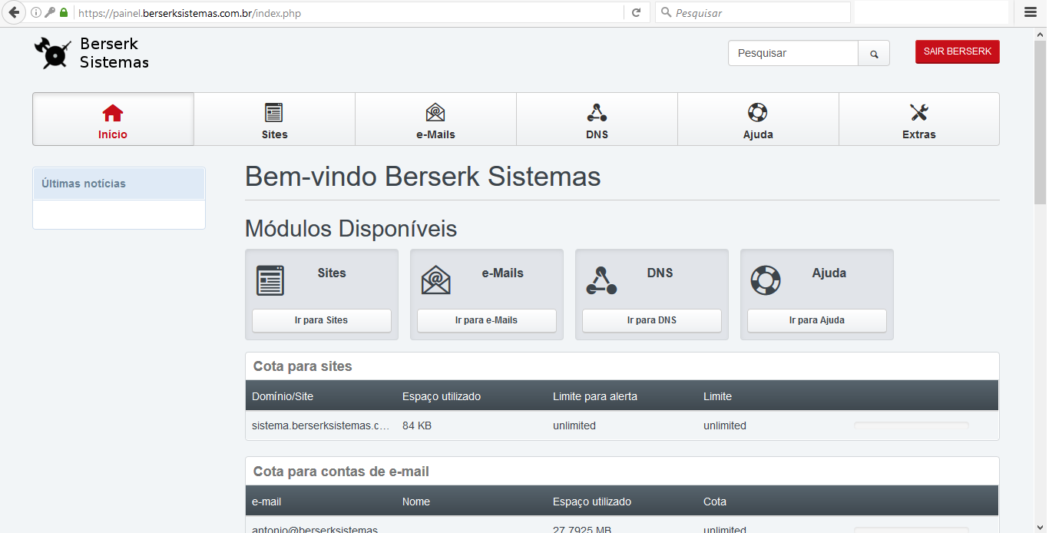Click the Nome column header
The height and width of the screenshot is (533, 1049).
(x=416, y=502)
